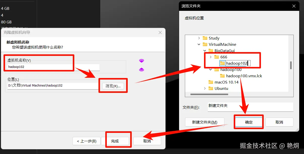The height and width of the screenshot is (154, 304).
Task: Click the 新建文件夹(M) button
Action: (205, 122)
